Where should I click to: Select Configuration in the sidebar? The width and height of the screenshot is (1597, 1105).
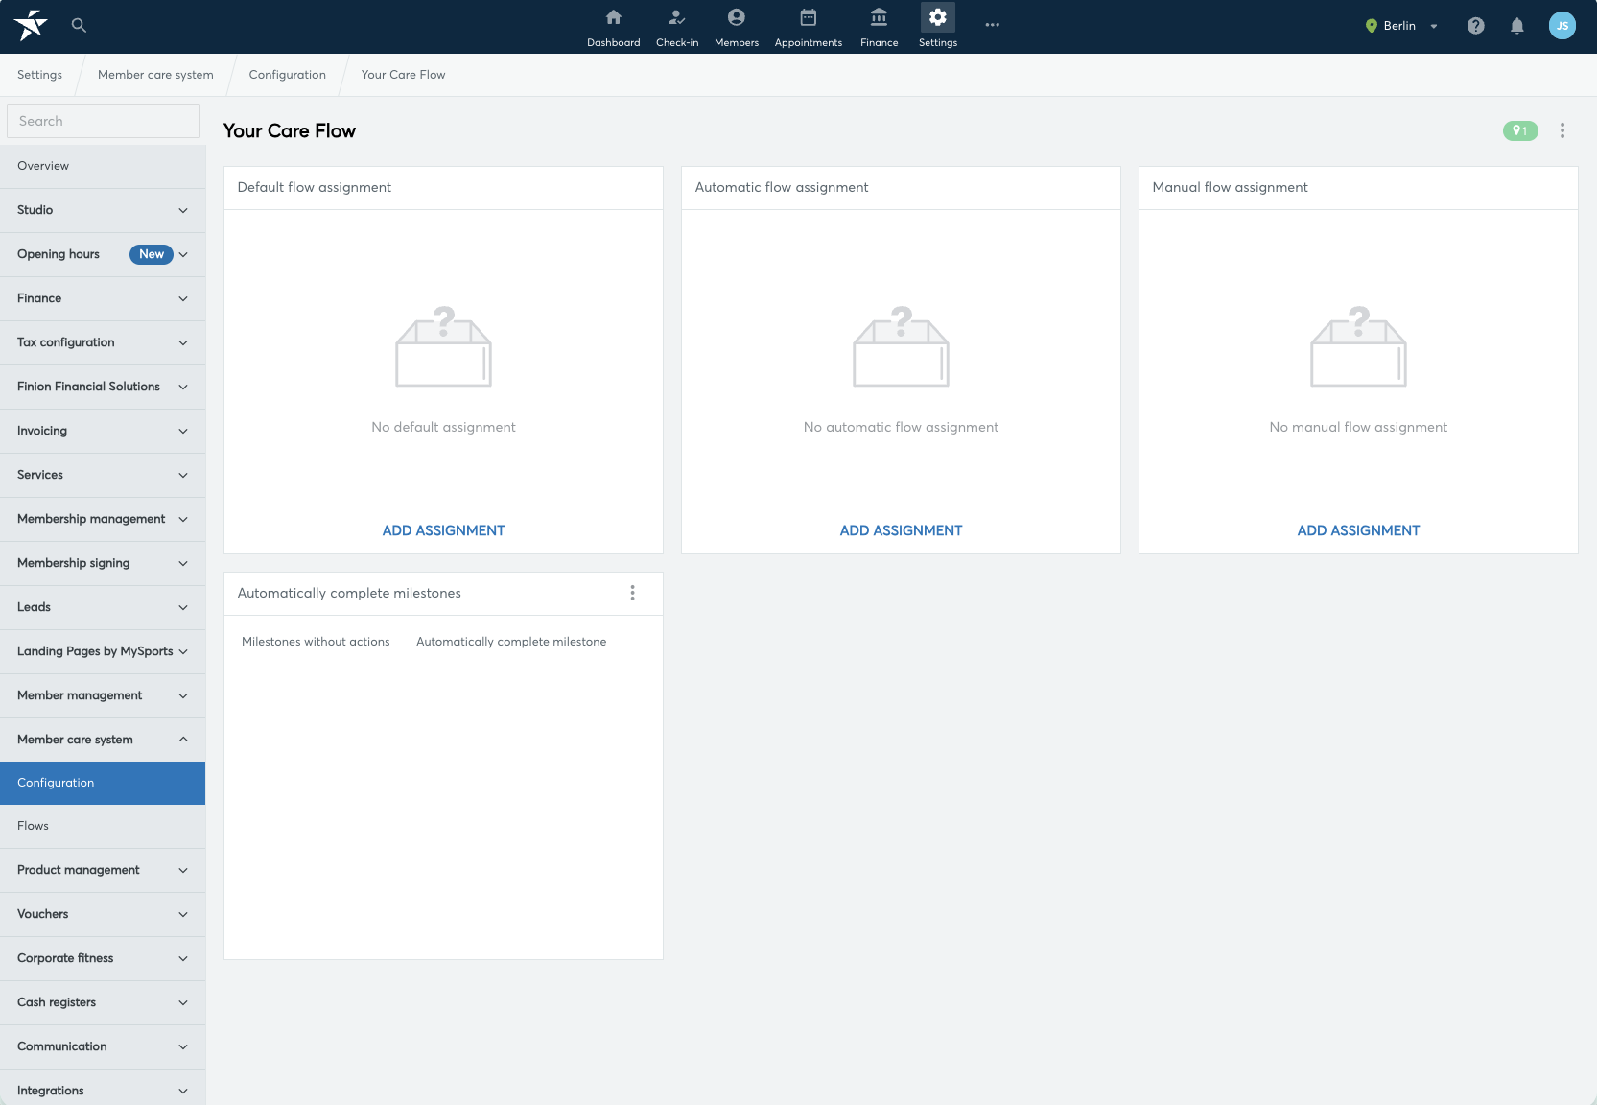coord(103,783)
